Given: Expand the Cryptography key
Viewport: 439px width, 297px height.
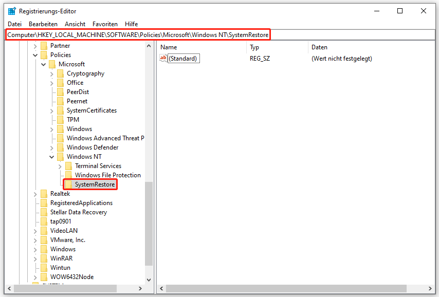Looking at the screenshot, I should coord(52,74).
